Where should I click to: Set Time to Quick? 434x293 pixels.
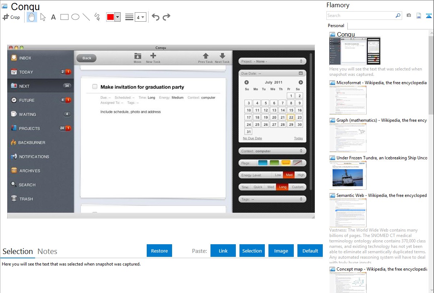[x=258, y=187]
